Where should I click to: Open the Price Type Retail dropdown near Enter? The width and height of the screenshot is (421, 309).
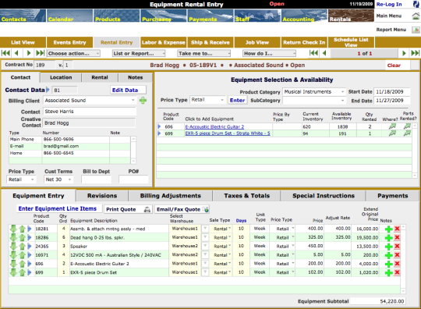[207, 100]
